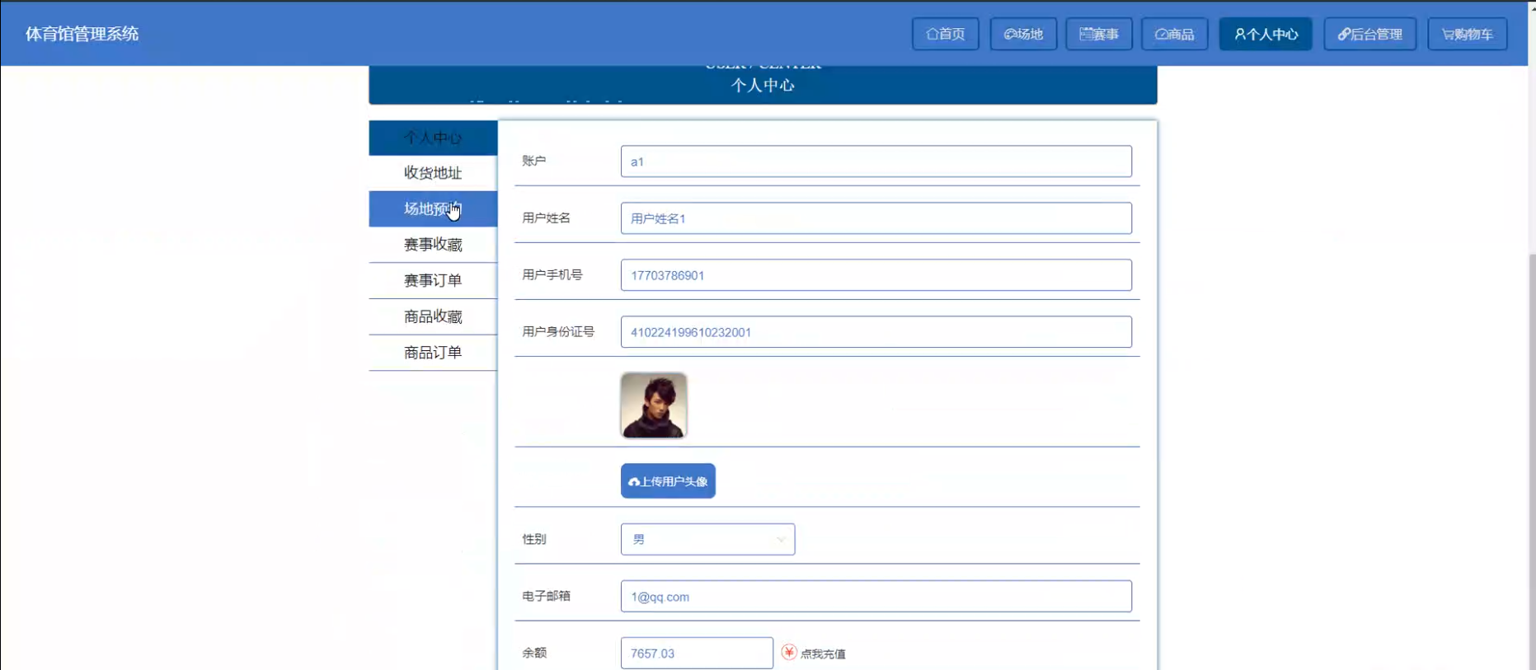
Task: Open 后台管理 admin panel
Action: 1369,34
